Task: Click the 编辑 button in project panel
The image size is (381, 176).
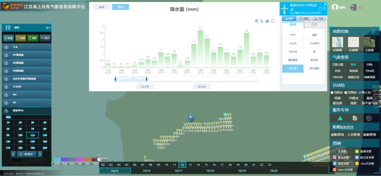Action: [21, 38]
